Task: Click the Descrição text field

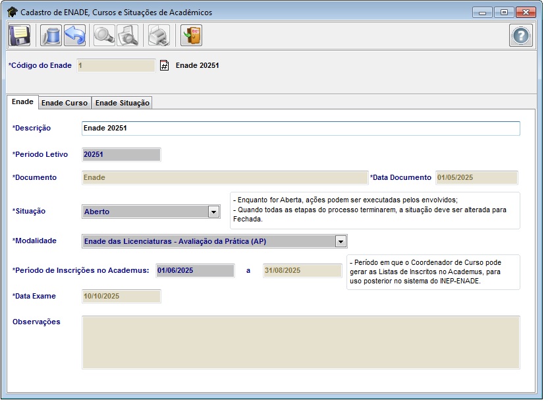Action: coord(300,129)
